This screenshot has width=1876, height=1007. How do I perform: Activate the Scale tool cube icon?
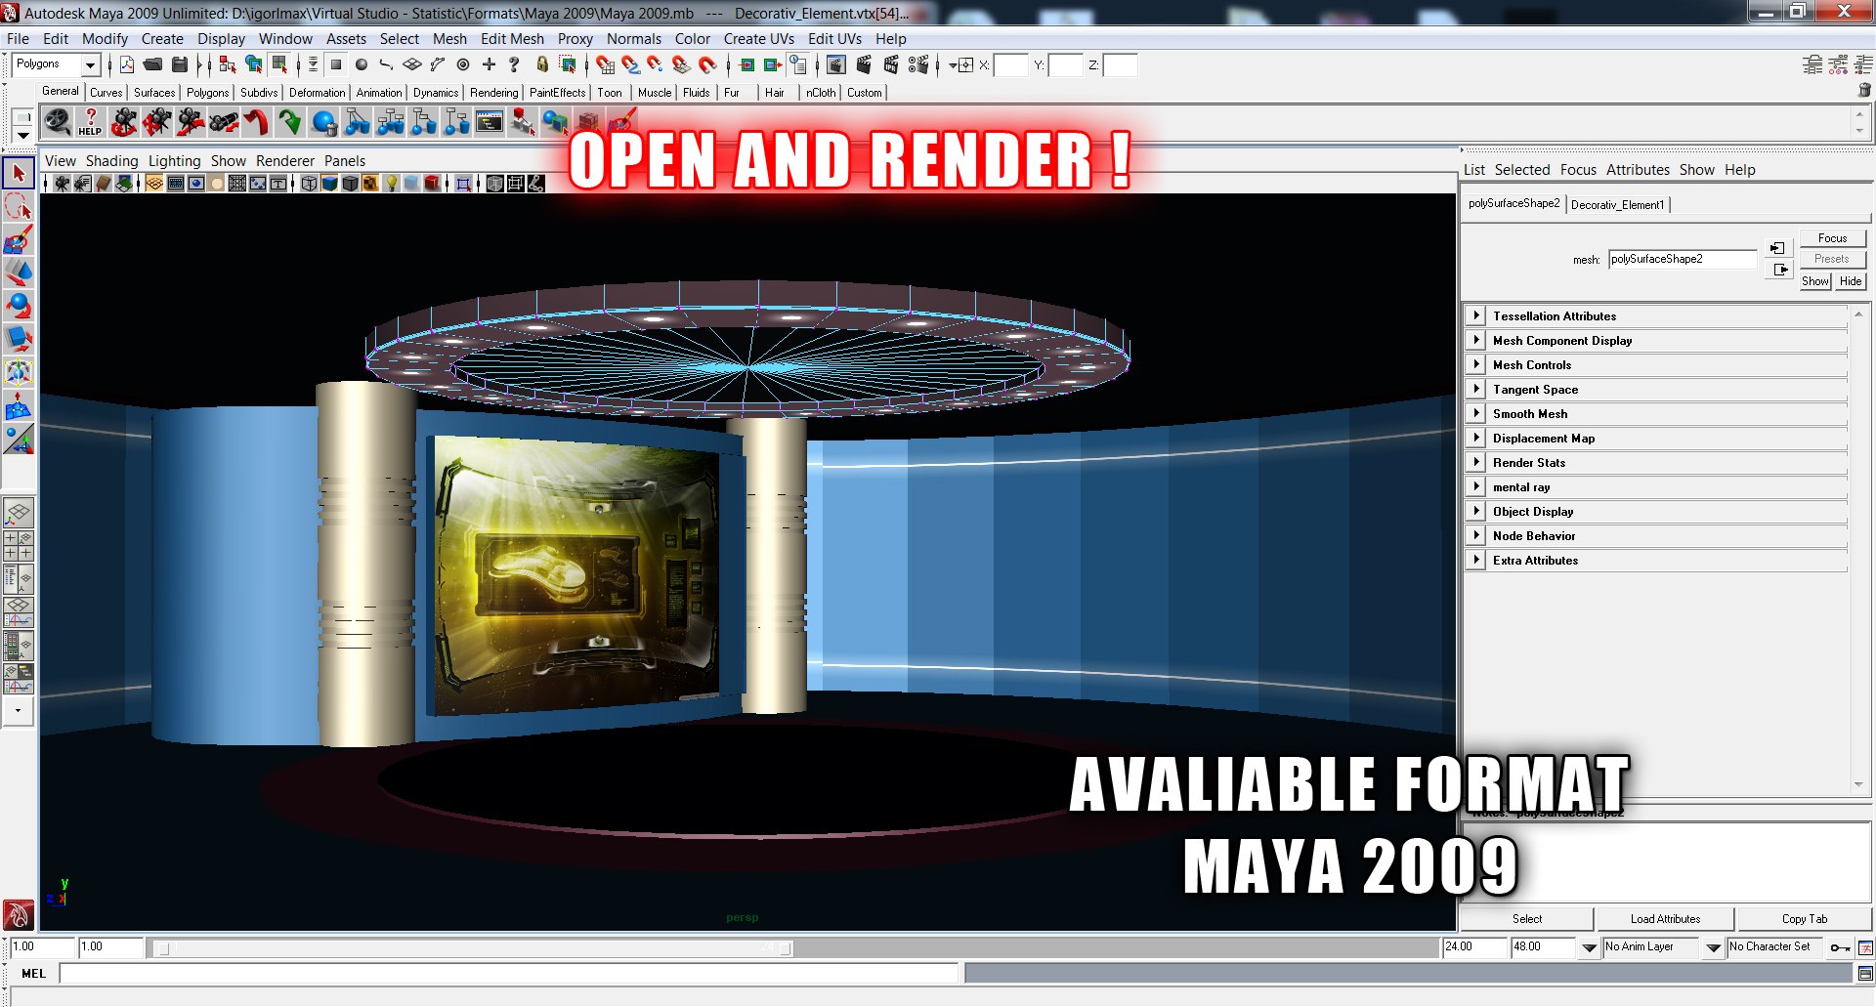[x=19, y=340]
